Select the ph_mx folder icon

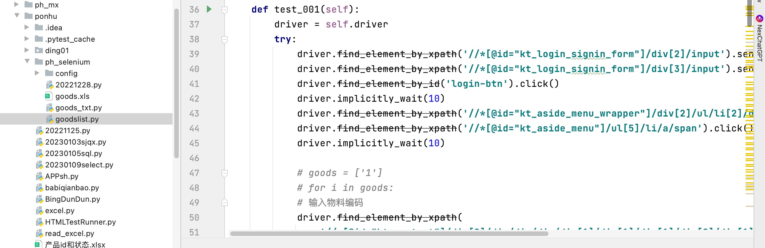pyautogui.click(x=29, y=5)
